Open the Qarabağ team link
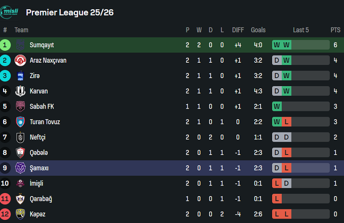This screenshot has height=223, width=344. point(41,199)
